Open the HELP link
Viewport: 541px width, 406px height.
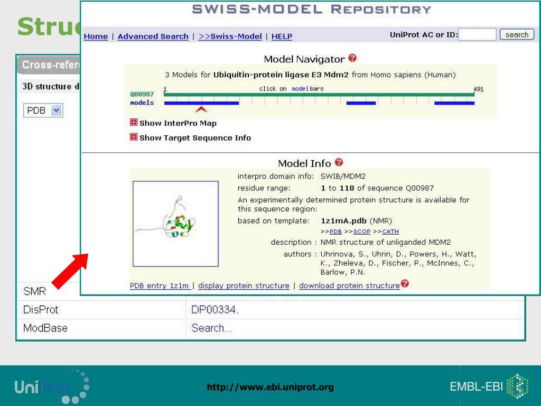tap(282, 36)
